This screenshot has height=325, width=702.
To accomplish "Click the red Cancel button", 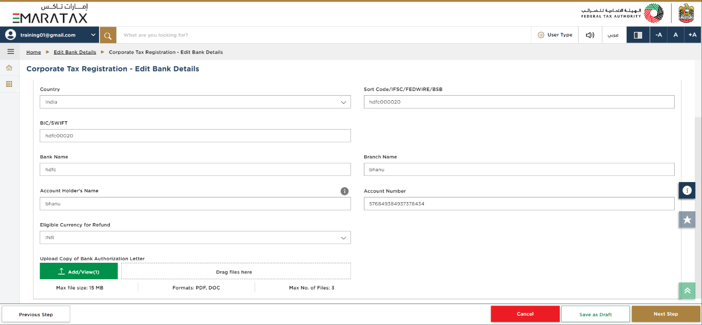I will (525, 314).
